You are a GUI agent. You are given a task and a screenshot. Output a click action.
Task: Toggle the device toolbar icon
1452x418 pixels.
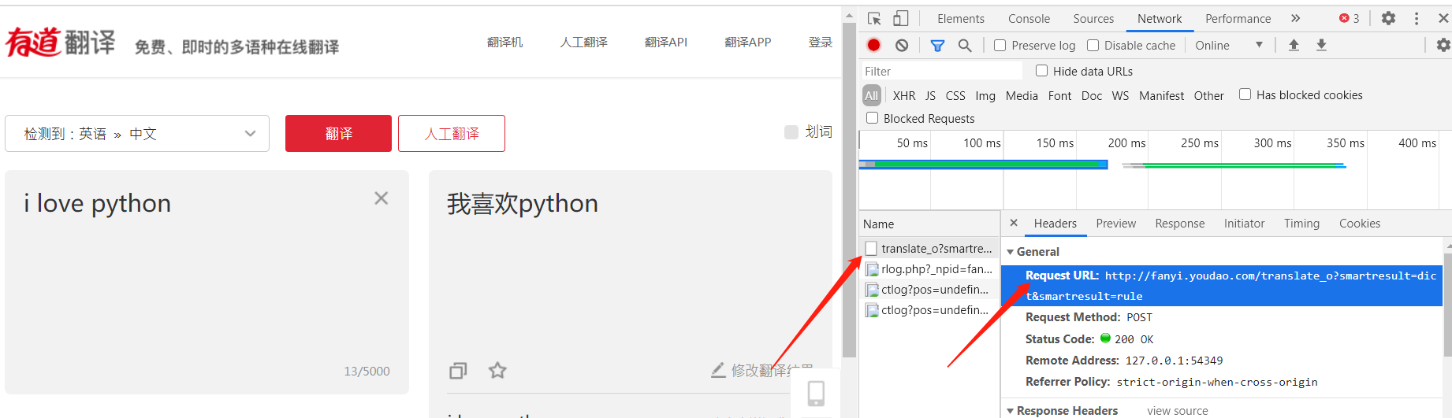pos(900,19)
